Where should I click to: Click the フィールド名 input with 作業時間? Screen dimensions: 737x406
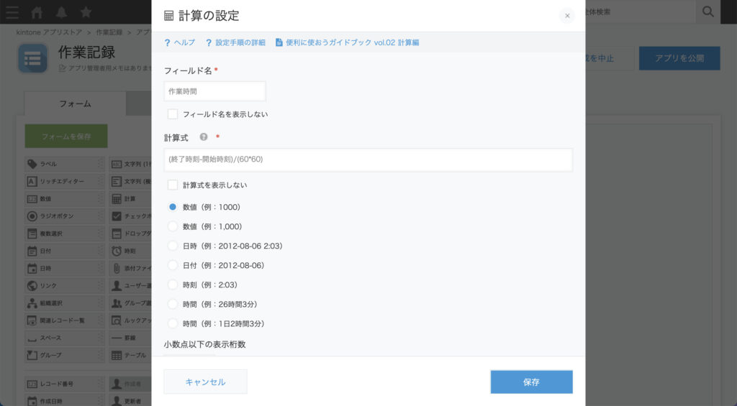(x=214, y=91)
